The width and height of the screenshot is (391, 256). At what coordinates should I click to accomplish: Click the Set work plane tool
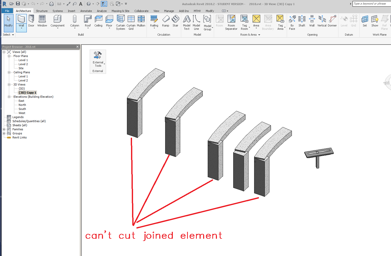click(x=365, y=21)
